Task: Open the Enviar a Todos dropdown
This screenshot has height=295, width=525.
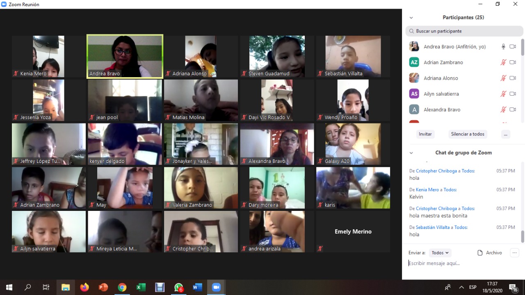Action: [441, 253]
